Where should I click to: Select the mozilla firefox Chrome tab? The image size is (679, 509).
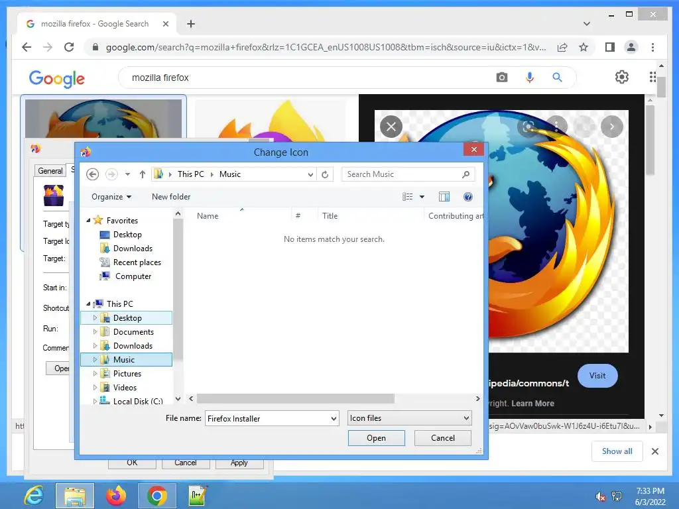click(x=96, y=24)
